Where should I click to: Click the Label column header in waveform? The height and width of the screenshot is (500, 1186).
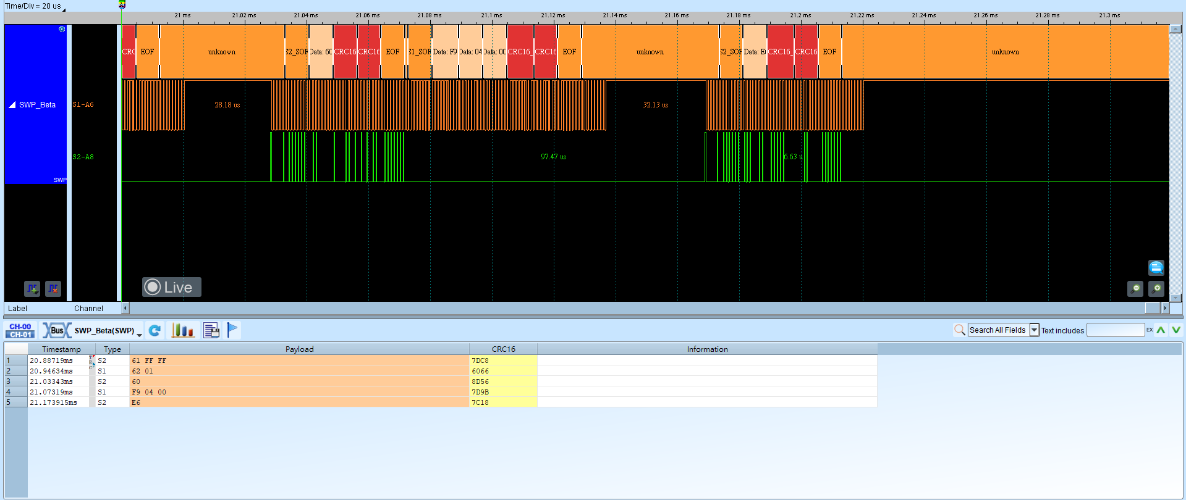(18, 309)
